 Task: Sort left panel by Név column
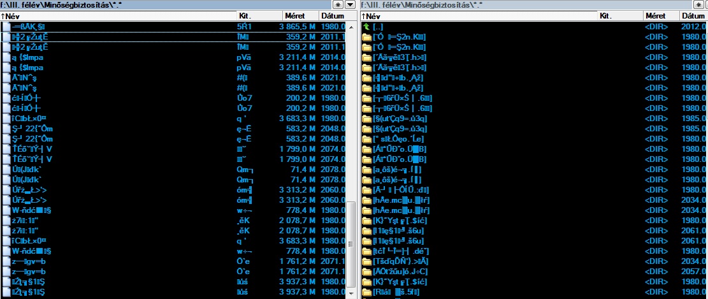(119, 16)
